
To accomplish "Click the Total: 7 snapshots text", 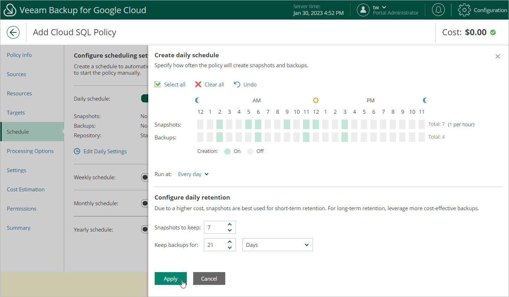I will (436, 124).
